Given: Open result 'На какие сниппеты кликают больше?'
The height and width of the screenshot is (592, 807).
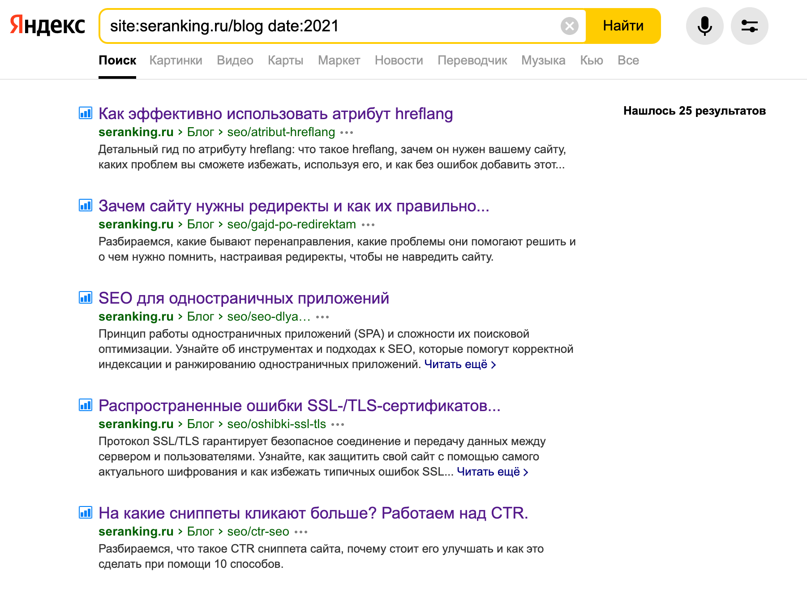Looking at the screenshot, I should coord(313,513).
